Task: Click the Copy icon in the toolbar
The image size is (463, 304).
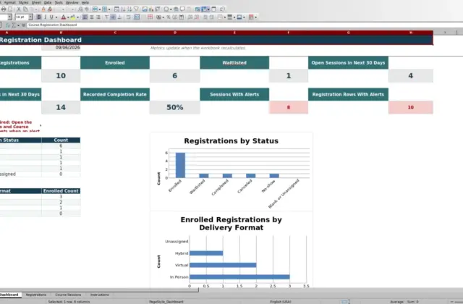Action: [25, 9]
